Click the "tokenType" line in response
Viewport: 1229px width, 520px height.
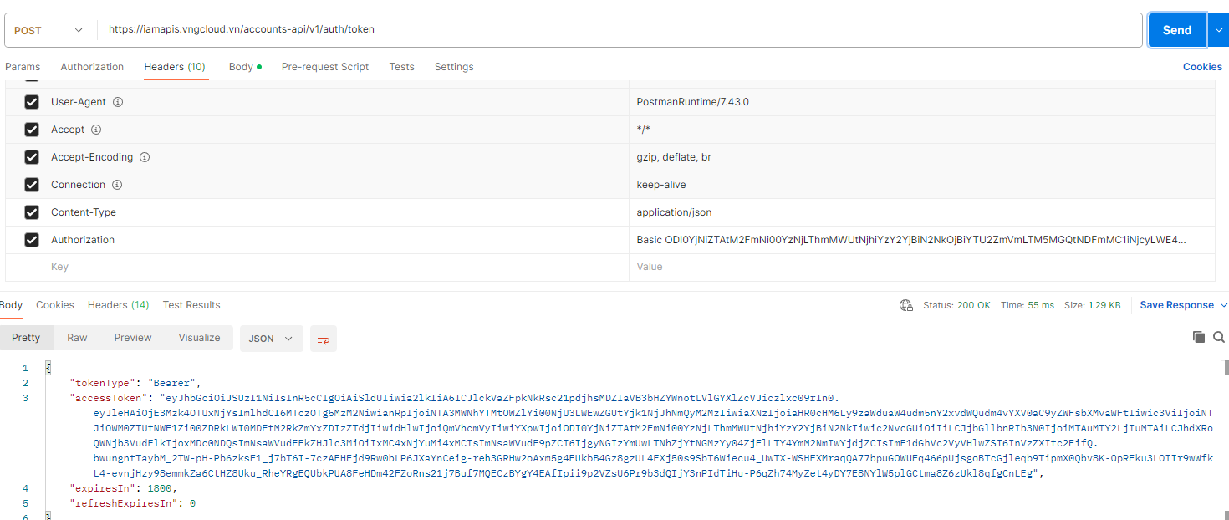pos(136,383)
